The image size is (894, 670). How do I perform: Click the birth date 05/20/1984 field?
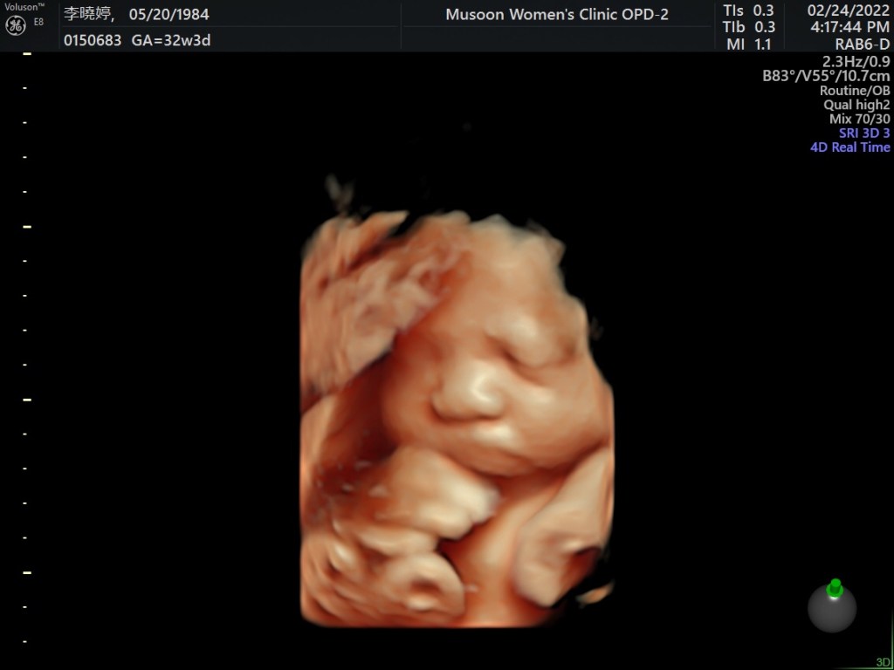pyautogui.click(x=168, y=15)
